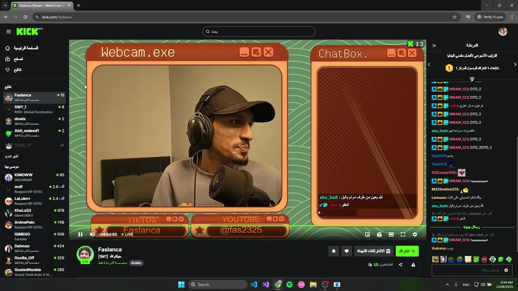The image size is (518, 291).
Task: Open SMY_1 channel in sidebar
Action: point(34,110)
